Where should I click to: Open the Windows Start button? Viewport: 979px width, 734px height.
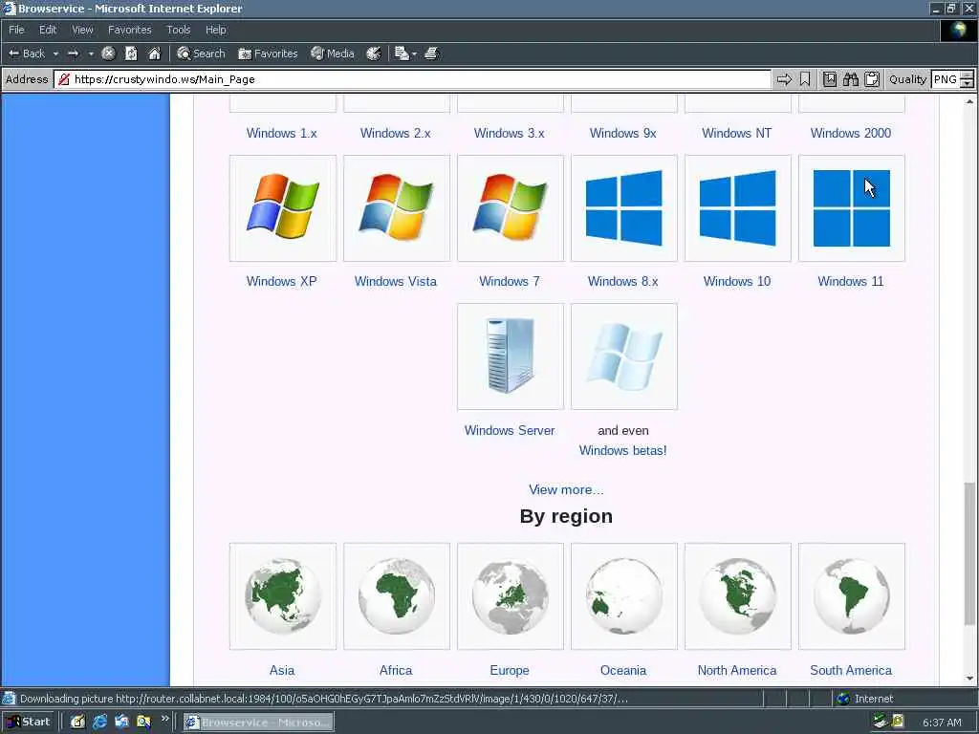click(28, 723)
